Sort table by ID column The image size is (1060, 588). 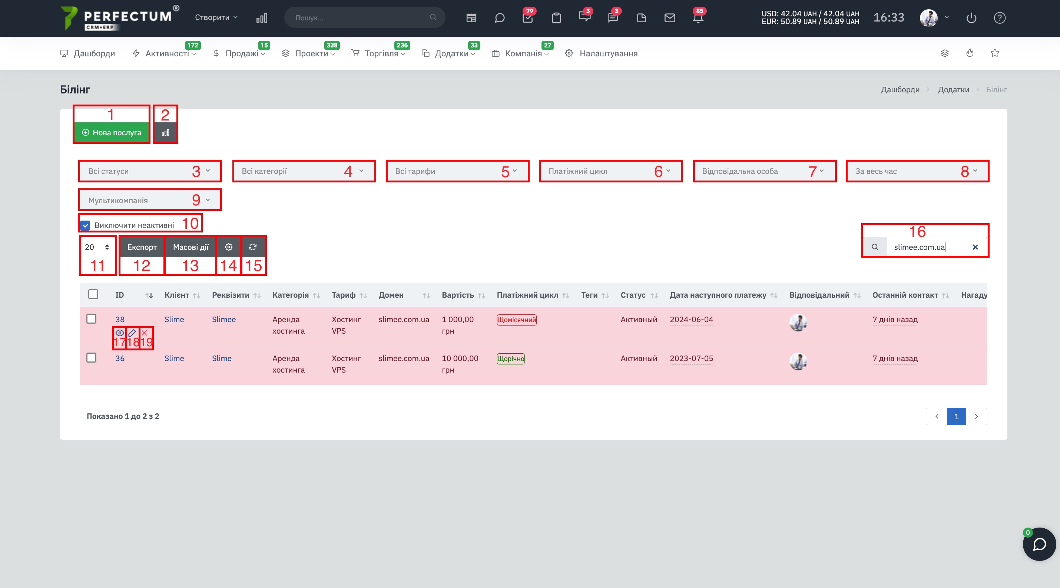tap(134, 295)
